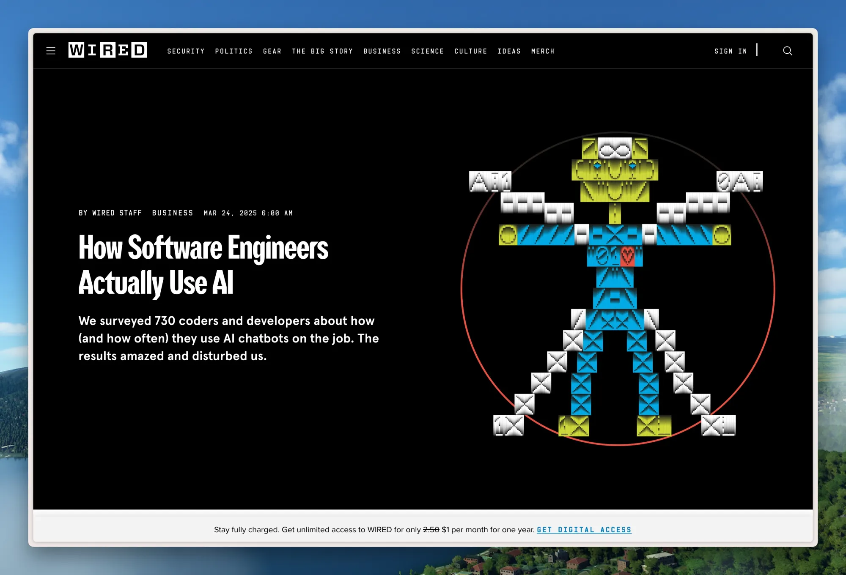
Task: Navigate to the Science section
Action: click(x=427, y=51)
